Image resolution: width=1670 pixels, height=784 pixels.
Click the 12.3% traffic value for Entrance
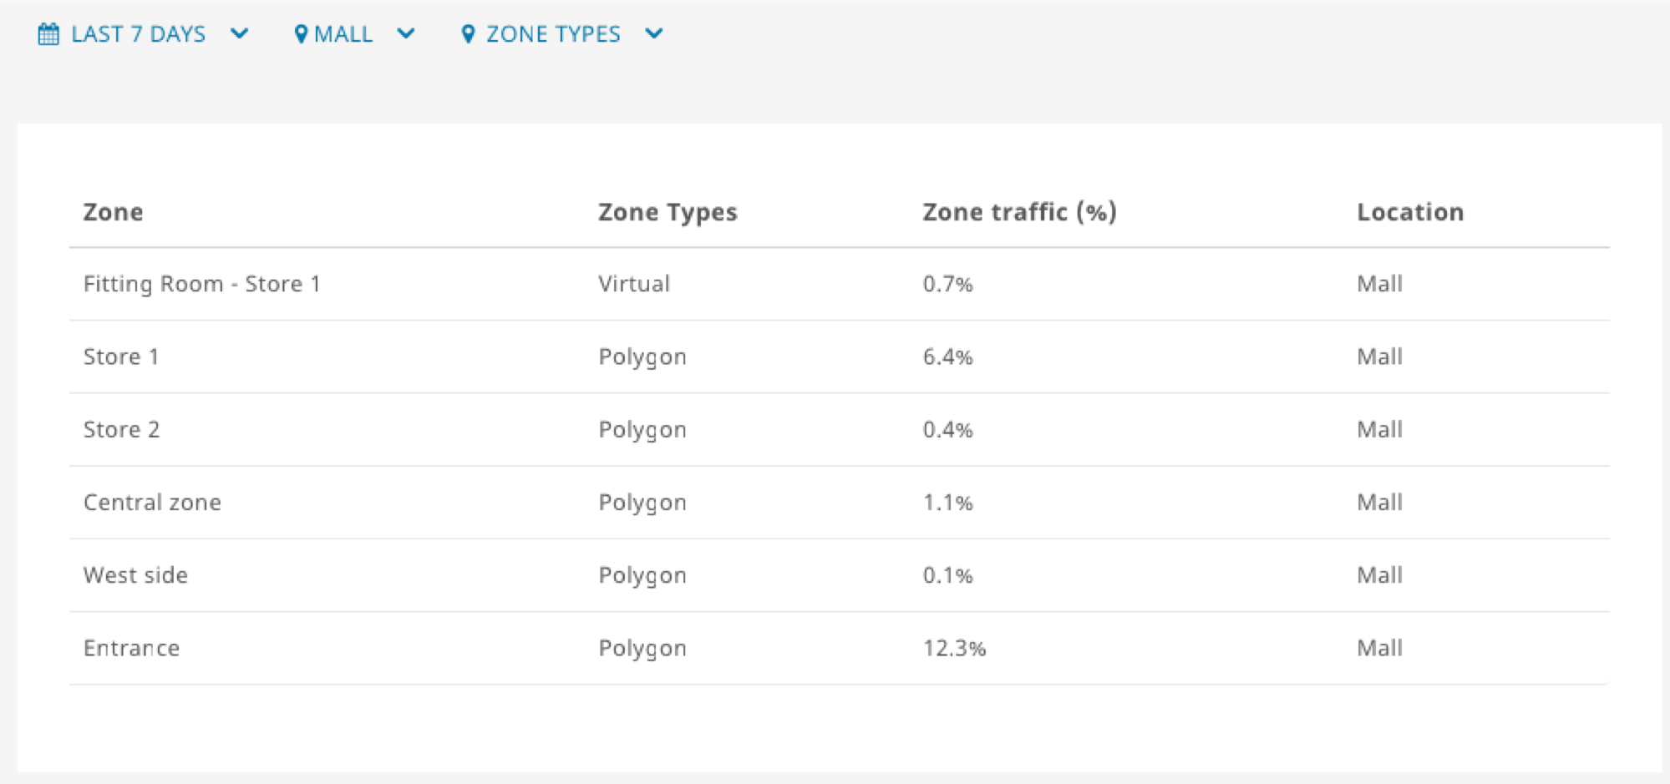coord(954,648)
